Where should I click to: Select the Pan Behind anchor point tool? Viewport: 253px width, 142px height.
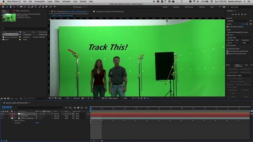click(25, 7)
